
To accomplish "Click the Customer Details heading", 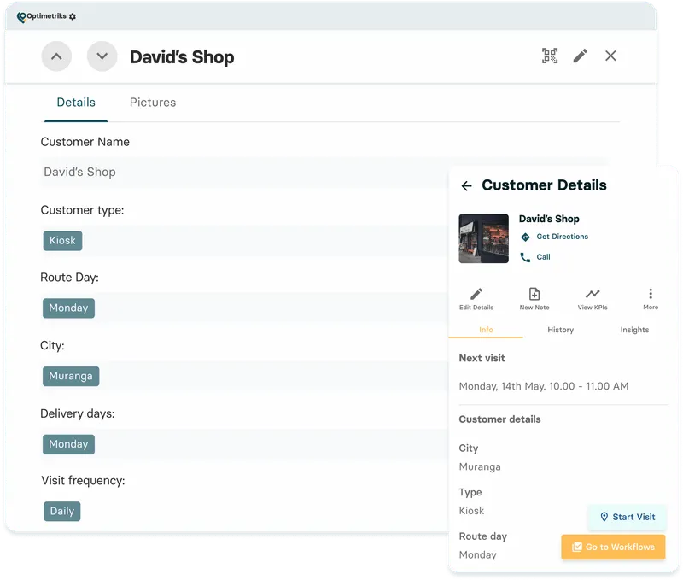I will 544,185.
